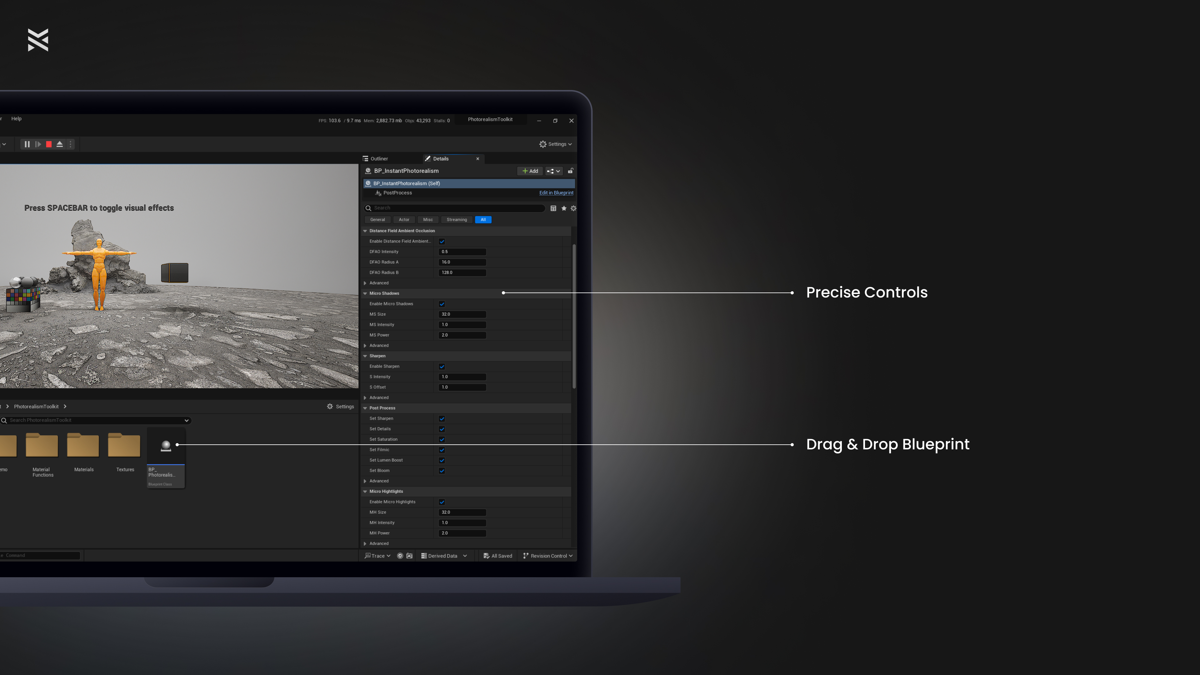The image size is (1200, 675).
Task: Click the red Stop play button
Action: (x=49, y=144)
